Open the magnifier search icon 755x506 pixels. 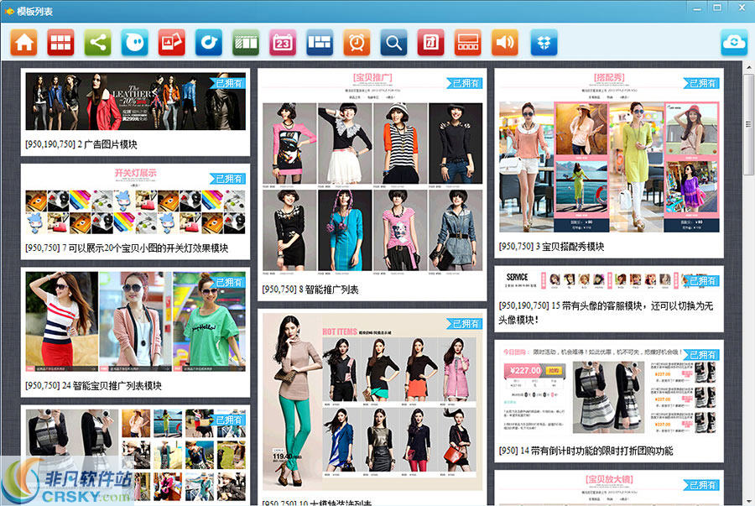tap(393, 42)
